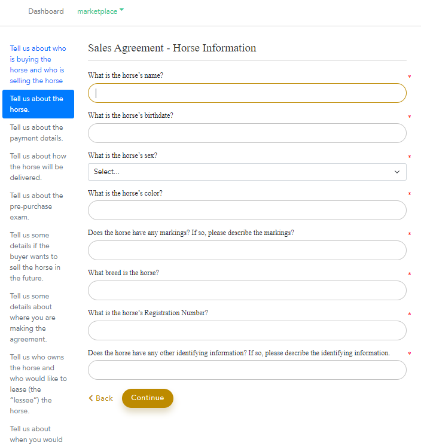Focus the horse's name field

pos(246,93)
